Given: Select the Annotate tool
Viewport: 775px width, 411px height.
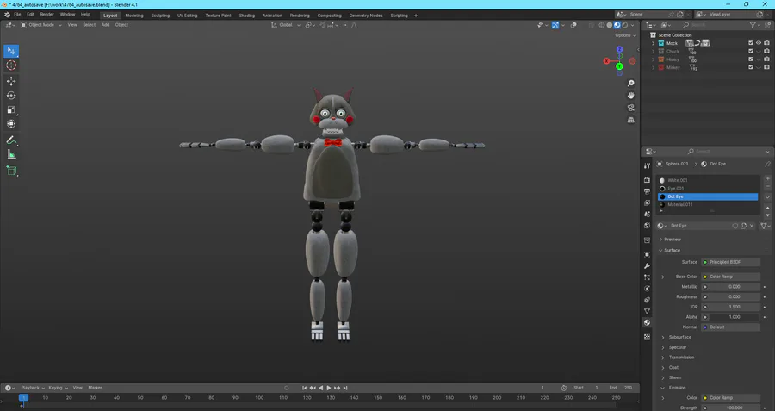Looking at the screenshot, I should tap(11, 140).
